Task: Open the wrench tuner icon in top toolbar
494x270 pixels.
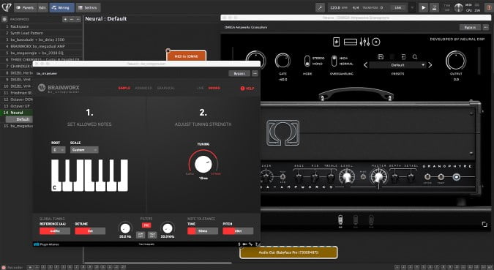Action: [320, 7]
